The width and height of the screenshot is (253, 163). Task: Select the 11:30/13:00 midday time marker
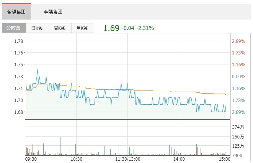[x=129, y=159]
